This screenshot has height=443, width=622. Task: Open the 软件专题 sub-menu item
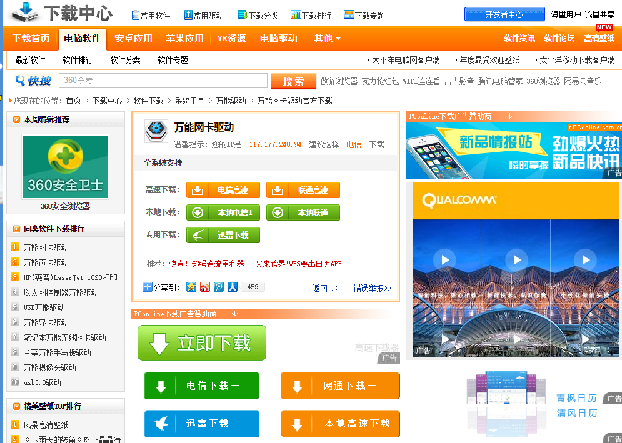(x=173, y=60)
